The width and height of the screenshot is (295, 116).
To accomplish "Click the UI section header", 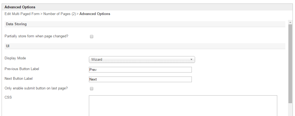I will tap(8, 46).
